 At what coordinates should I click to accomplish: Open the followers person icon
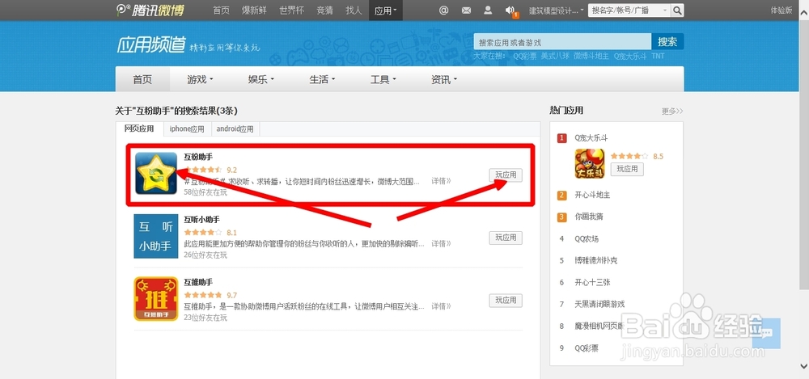[488, 10]
